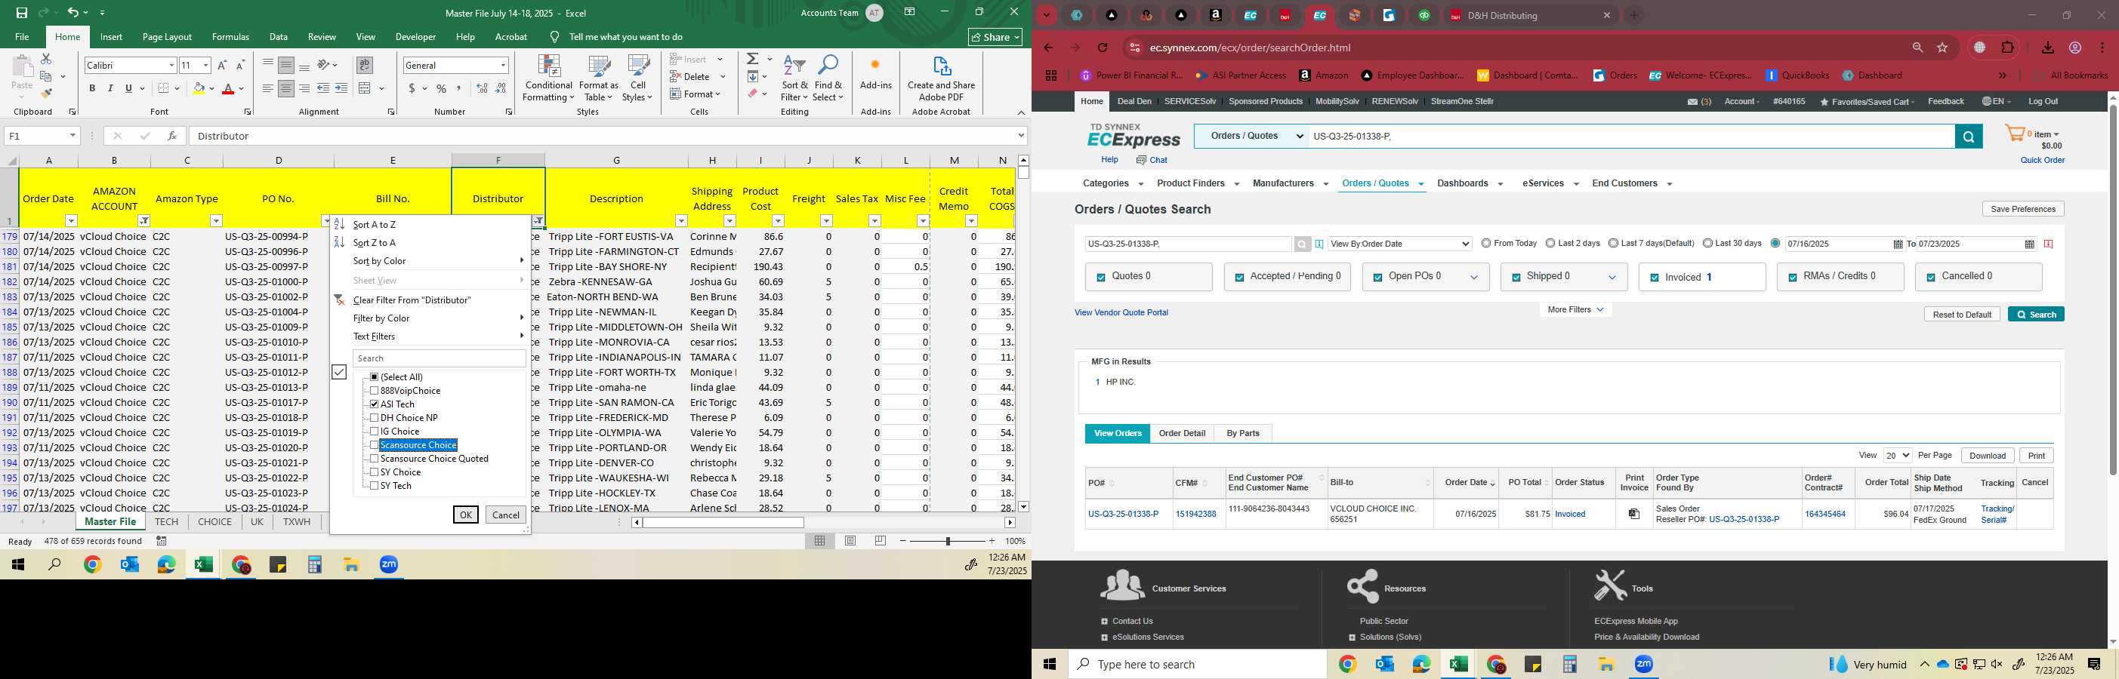Toggle Italic formatting in Excel
2119x679 pixels.
click(110, 88)
